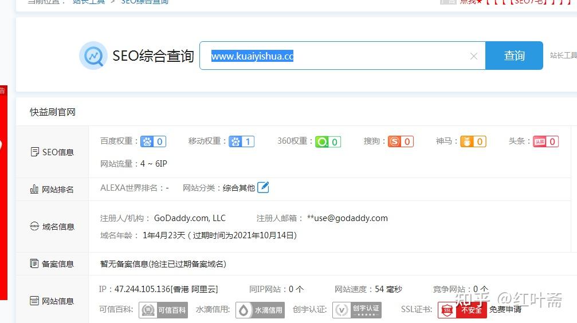Open the 360权重 badge showing 0
The height and width of the screenshot is (323, 577).
tap(328, 141)
